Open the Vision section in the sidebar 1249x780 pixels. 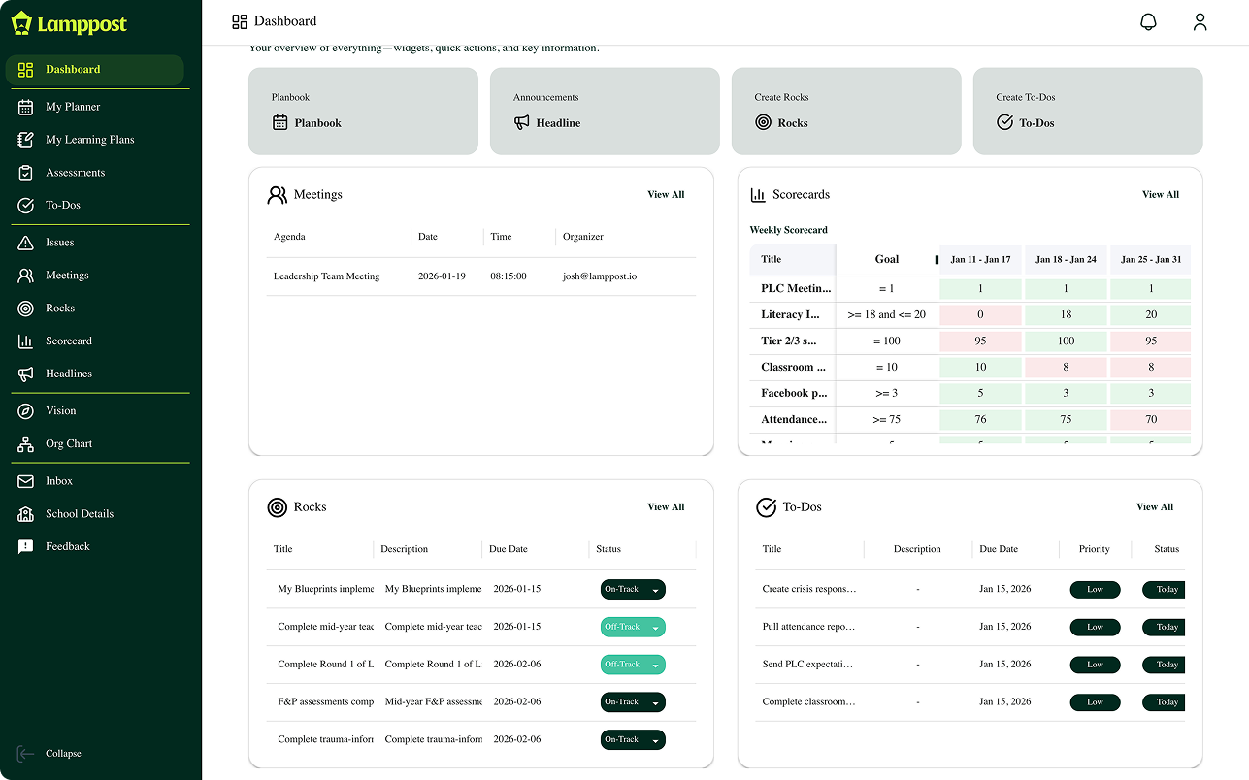pos(63,410)
